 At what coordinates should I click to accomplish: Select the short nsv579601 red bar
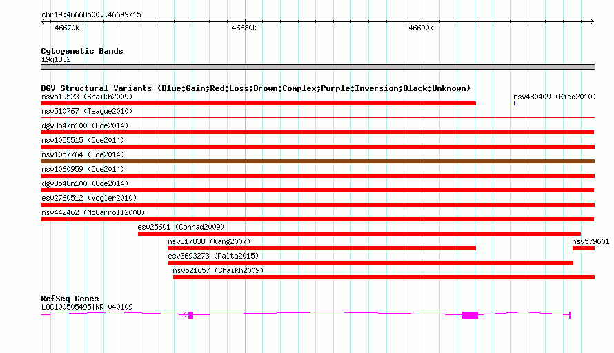[584, 248]
